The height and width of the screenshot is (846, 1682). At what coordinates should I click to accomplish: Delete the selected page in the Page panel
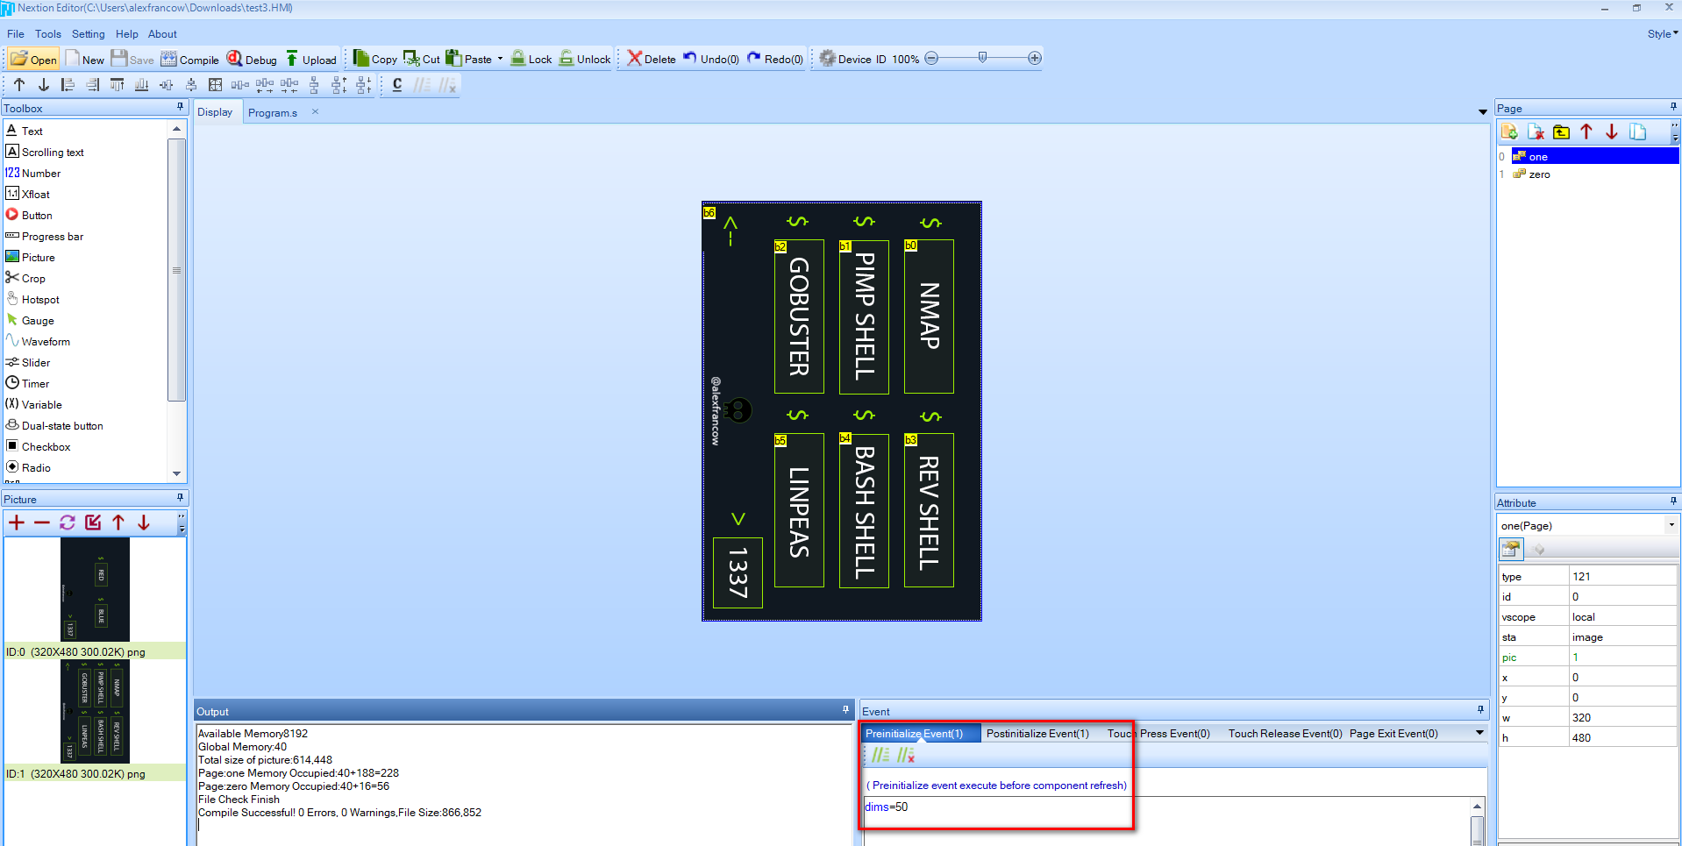1536,132
